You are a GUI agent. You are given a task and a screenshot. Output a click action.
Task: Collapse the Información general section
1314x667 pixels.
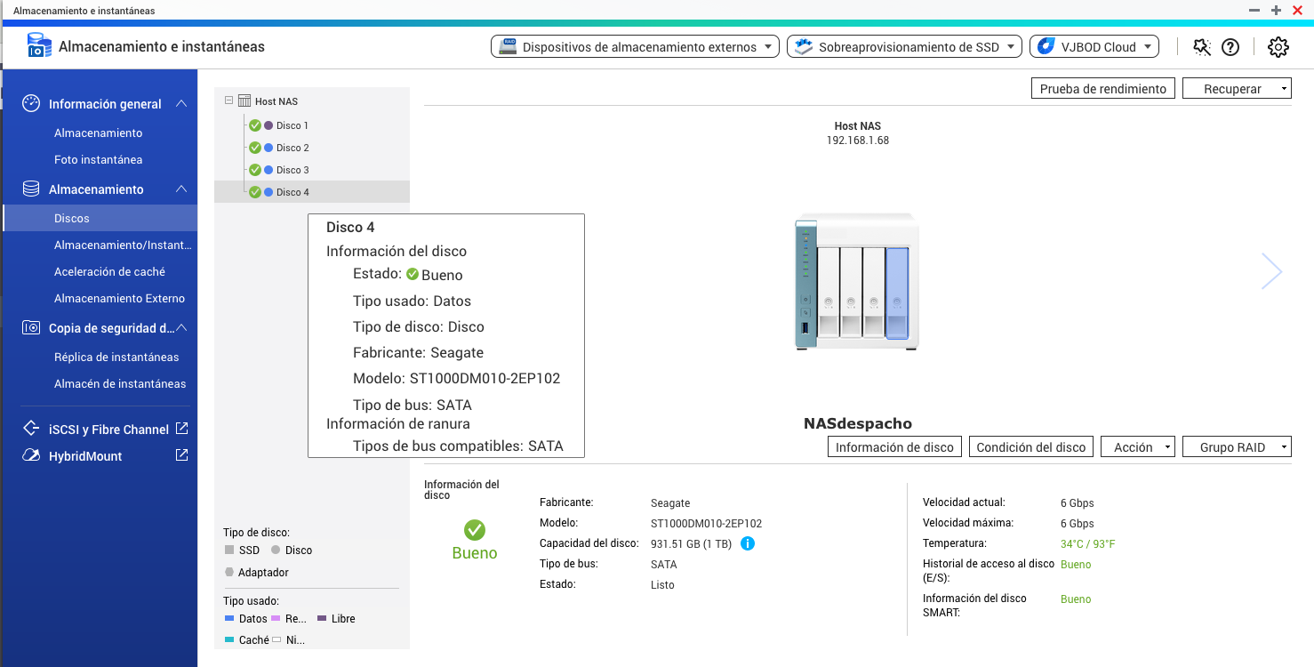[181, 104]
